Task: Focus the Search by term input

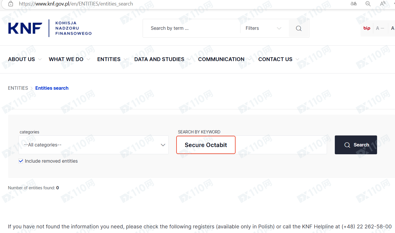Action: 192,28
